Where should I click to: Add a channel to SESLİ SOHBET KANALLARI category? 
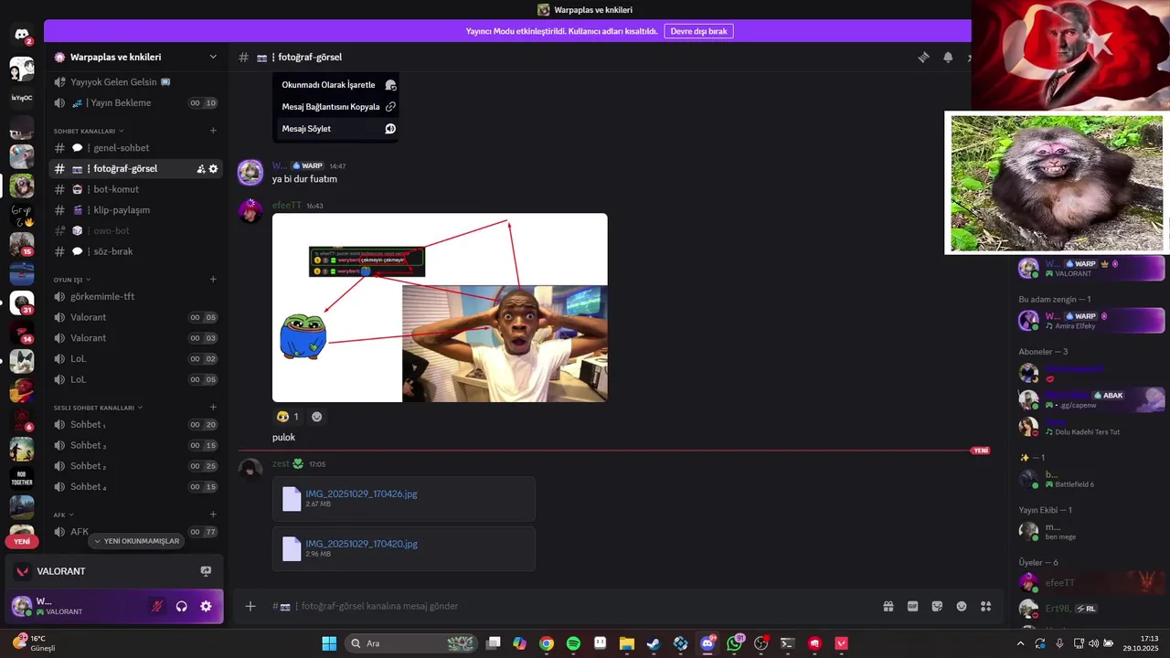213,407
